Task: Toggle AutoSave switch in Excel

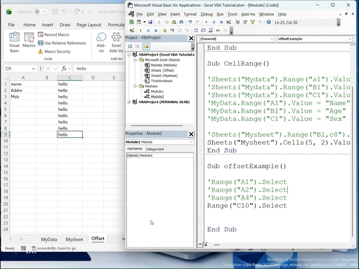Action: point(41,11)
